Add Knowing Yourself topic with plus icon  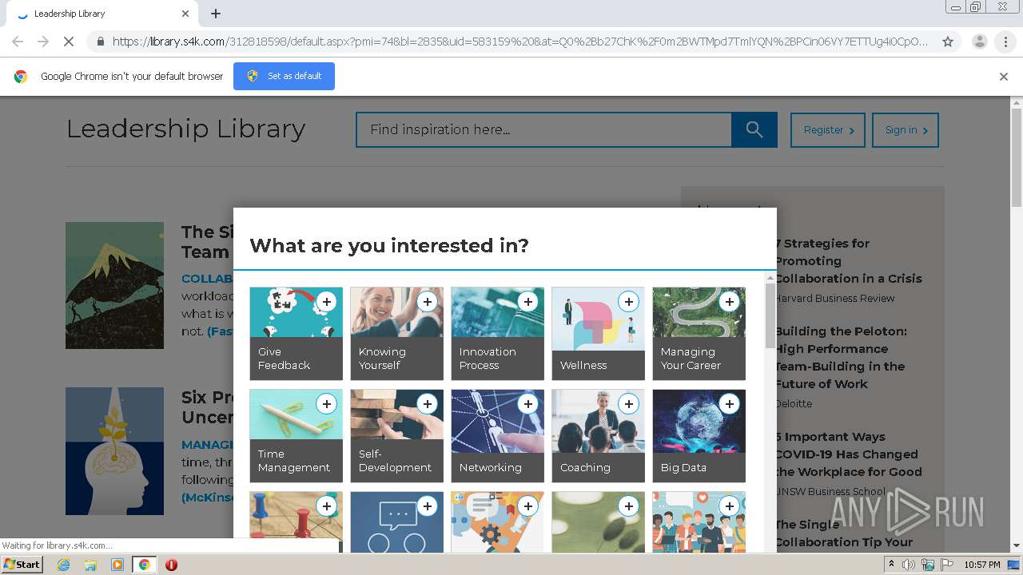(427, 302)
